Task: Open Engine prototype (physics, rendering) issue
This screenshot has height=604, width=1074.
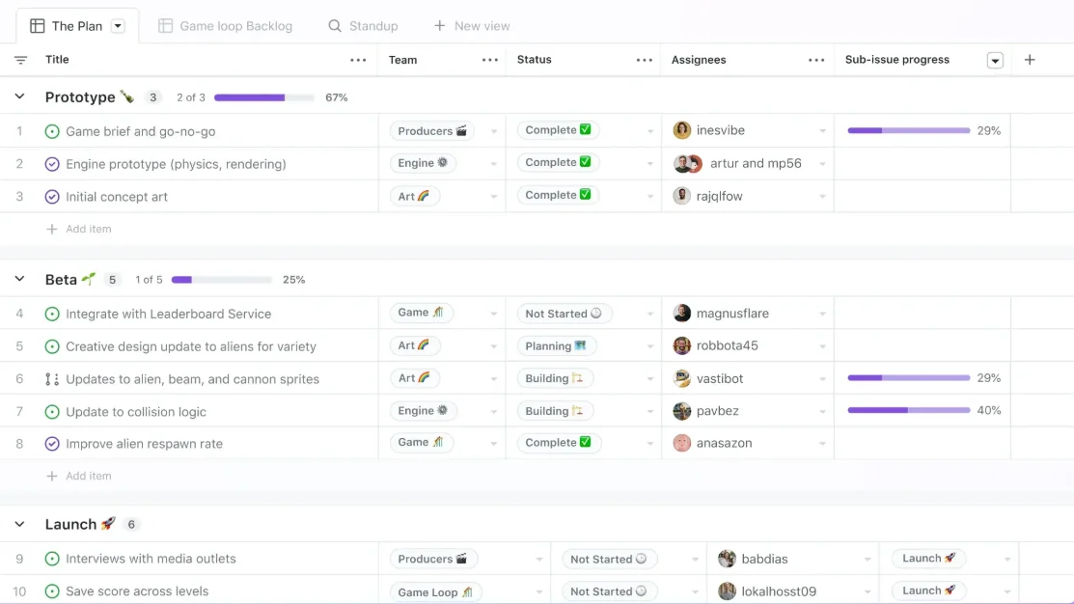Action: click(176, 164)
